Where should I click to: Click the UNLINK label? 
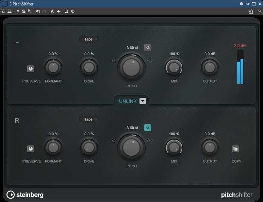(x=128, y=101)
